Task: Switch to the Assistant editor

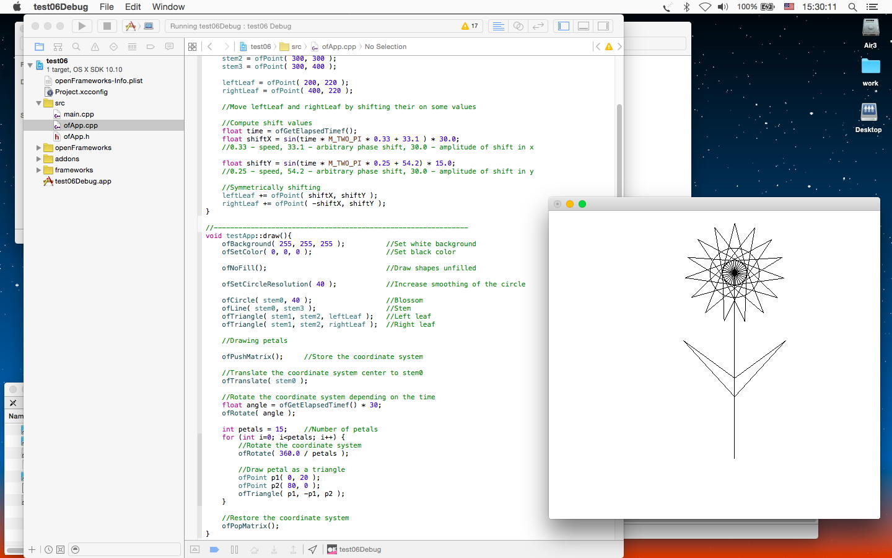Action: pos(518,26)
